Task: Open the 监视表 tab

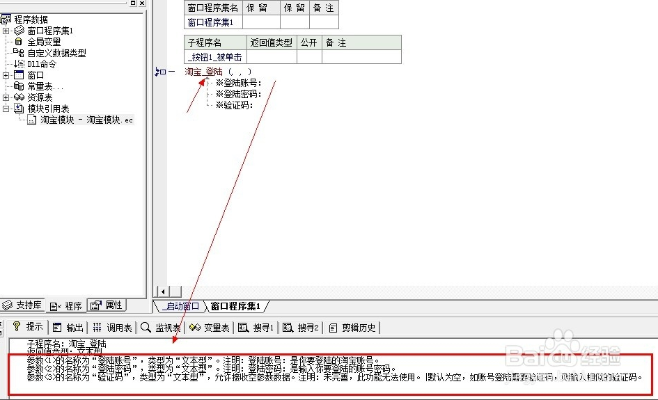Action: [160, 328]
